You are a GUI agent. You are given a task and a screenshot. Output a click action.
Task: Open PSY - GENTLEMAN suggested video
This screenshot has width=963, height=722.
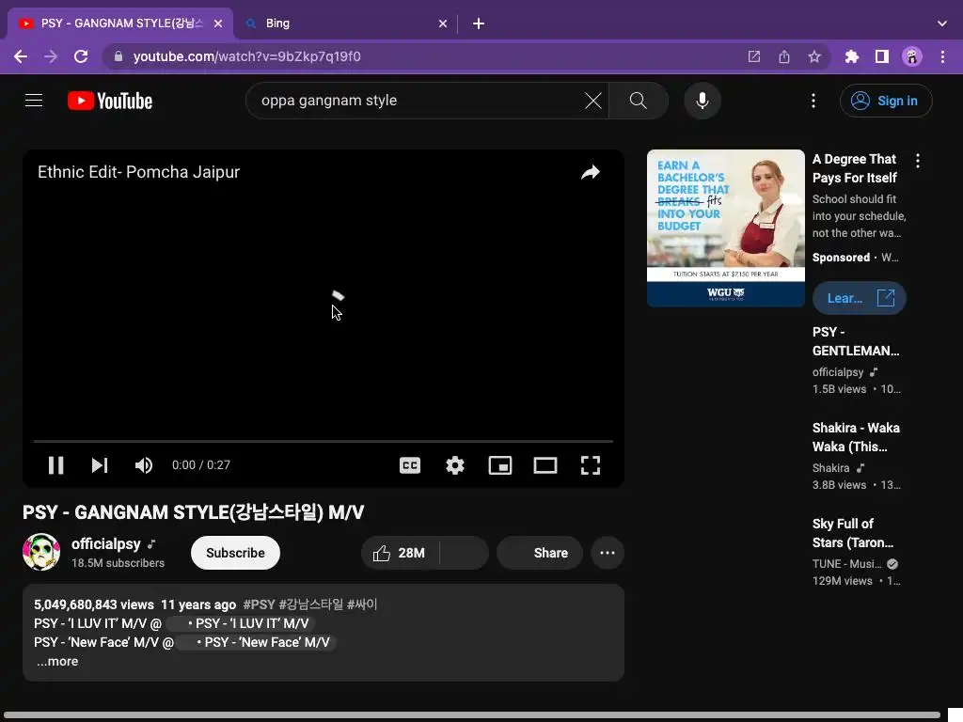click(x=856, y=341)
